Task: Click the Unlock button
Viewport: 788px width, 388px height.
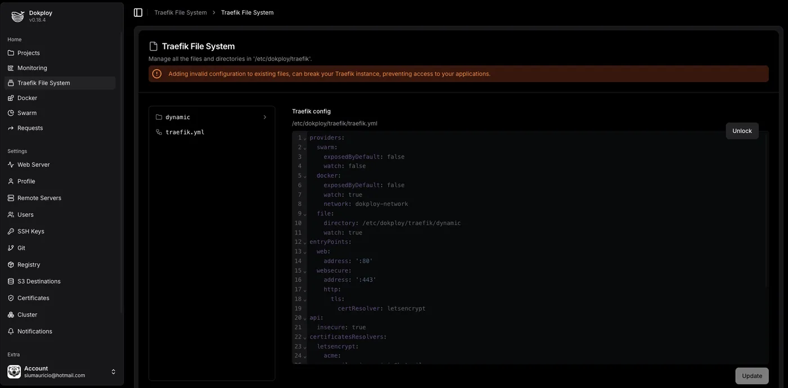Action: [742, 131]
